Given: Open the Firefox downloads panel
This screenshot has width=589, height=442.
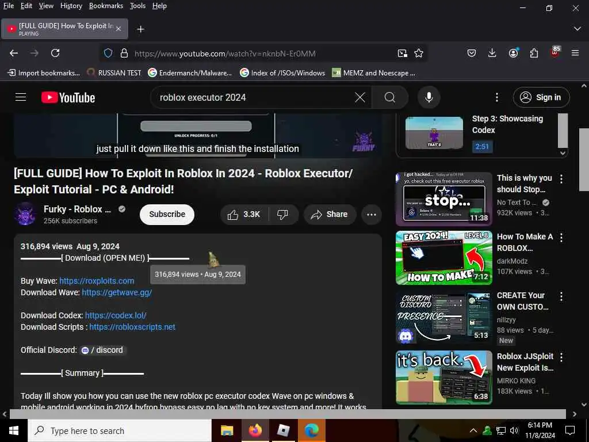Looking at the screenshot, I should pos(492,53).
